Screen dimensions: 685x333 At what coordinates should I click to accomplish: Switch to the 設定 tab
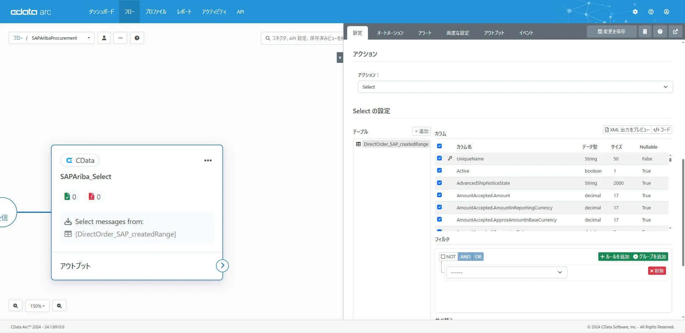[x=358, y=33]
